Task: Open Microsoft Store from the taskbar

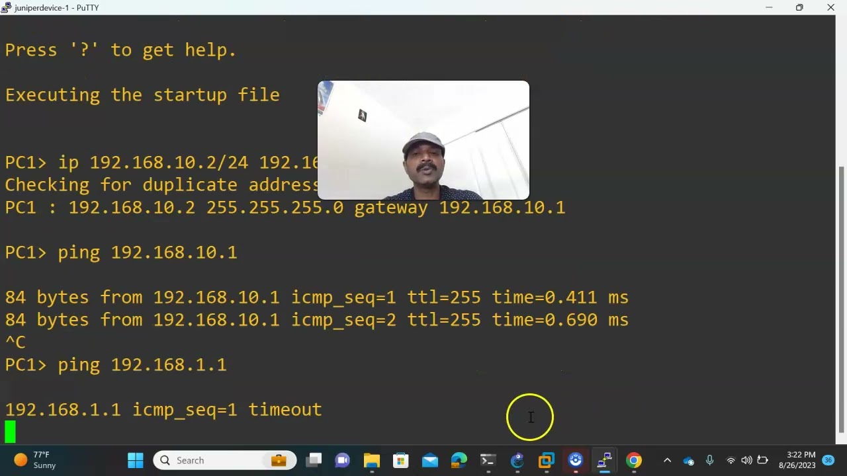Action: (401, 460)
